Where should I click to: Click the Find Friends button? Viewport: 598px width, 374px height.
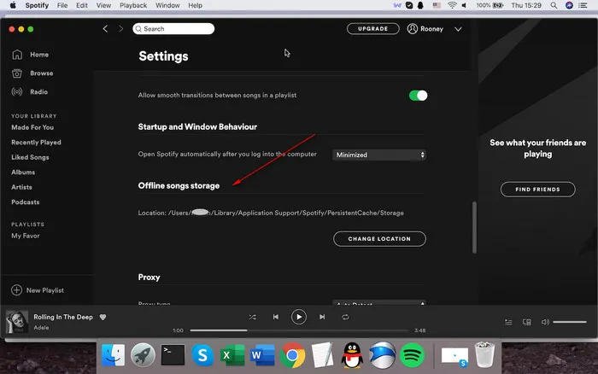point(537,190)
